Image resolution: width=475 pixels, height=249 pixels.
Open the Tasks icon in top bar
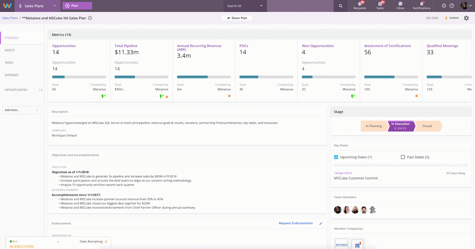[x=380, y=6]
